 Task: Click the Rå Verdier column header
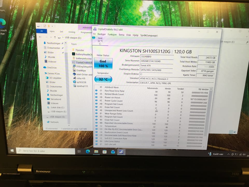(x=204, y=89)
